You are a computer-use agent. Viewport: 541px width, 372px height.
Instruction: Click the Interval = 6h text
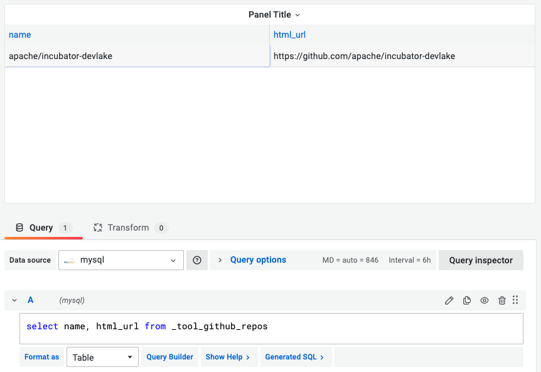pos(410,260)
